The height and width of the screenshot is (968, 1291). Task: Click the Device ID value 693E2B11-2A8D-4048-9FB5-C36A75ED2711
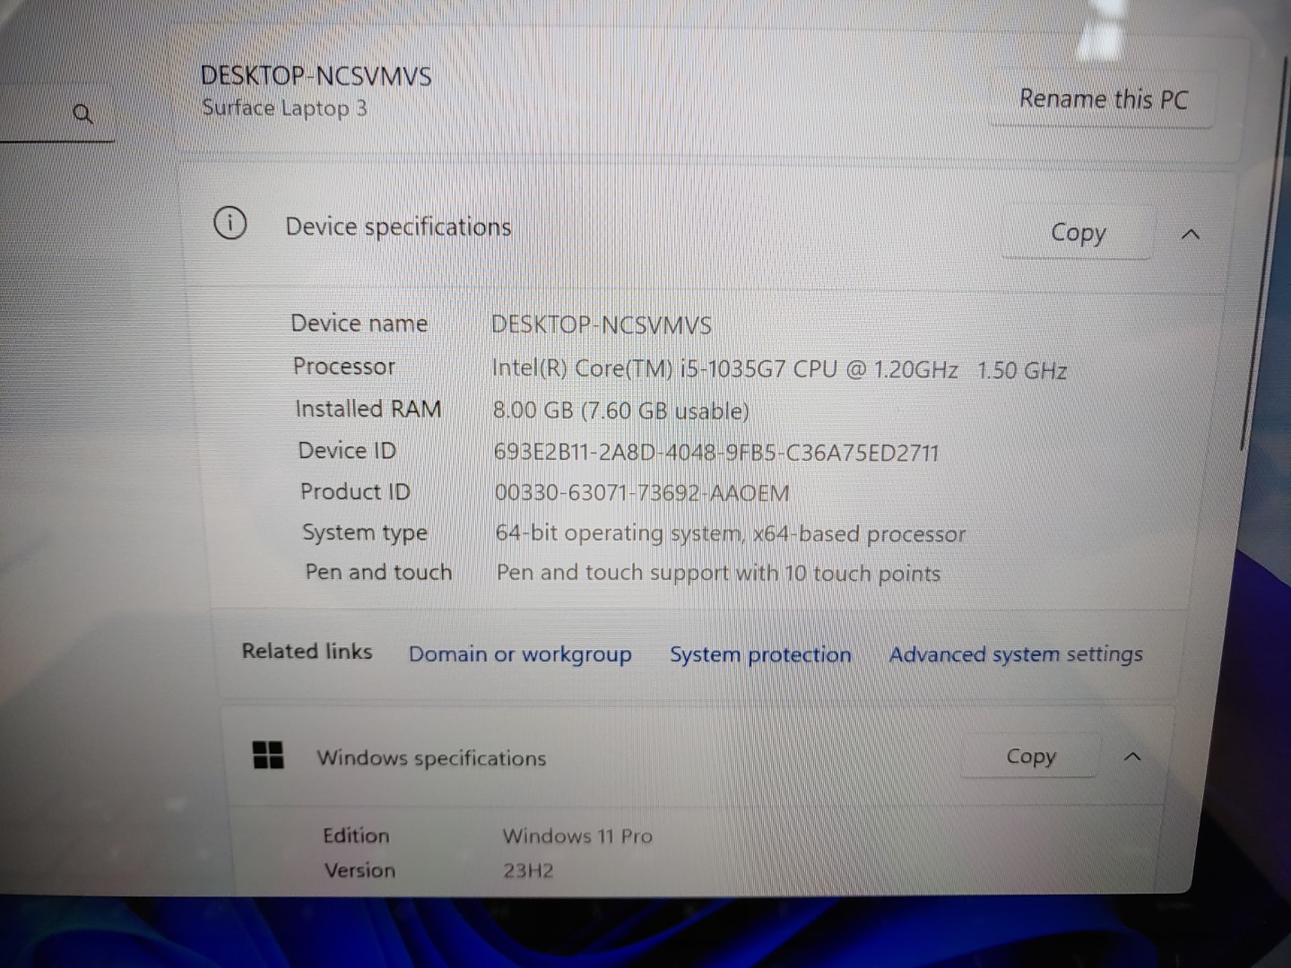(716, 453)
